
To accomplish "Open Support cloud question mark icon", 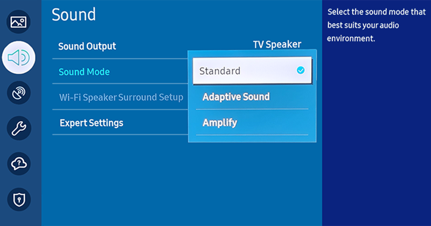I will click(x=19, y=163).
